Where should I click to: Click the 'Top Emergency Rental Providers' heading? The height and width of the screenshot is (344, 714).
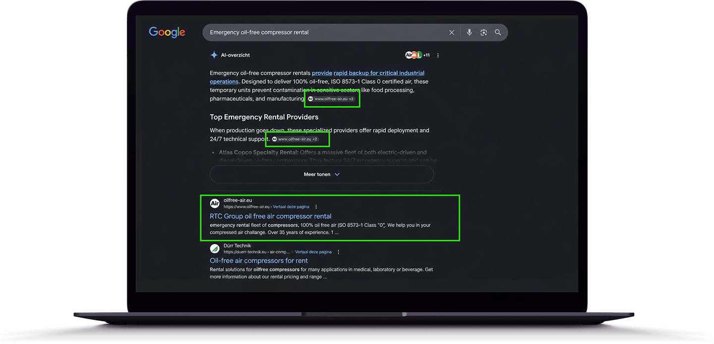click(264, 117)
